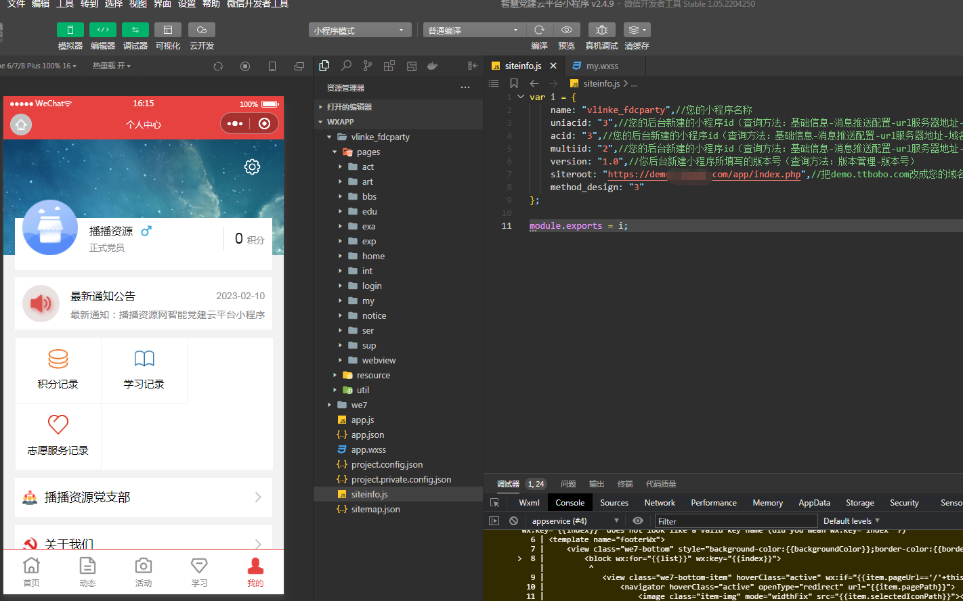
Task: Switch to the Storage devtools tab
Action: [860, 503]
